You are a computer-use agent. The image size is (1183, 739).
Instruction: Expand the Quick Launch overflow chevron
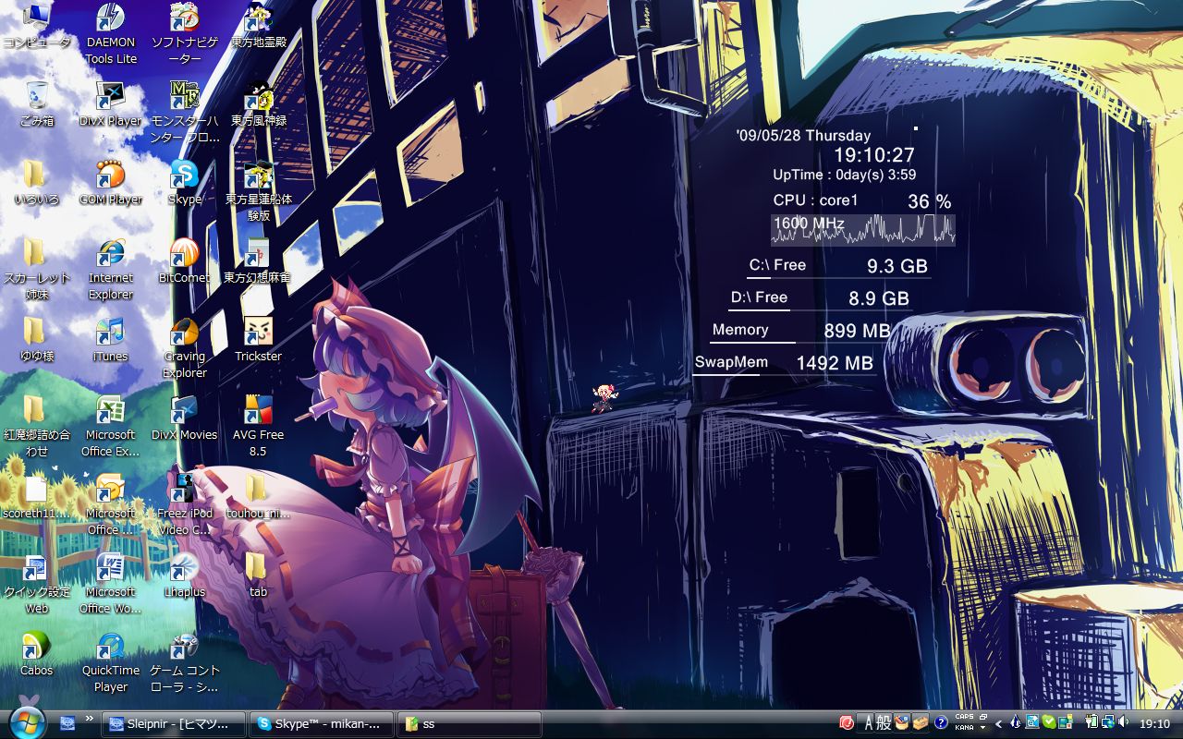coord(89,719)
